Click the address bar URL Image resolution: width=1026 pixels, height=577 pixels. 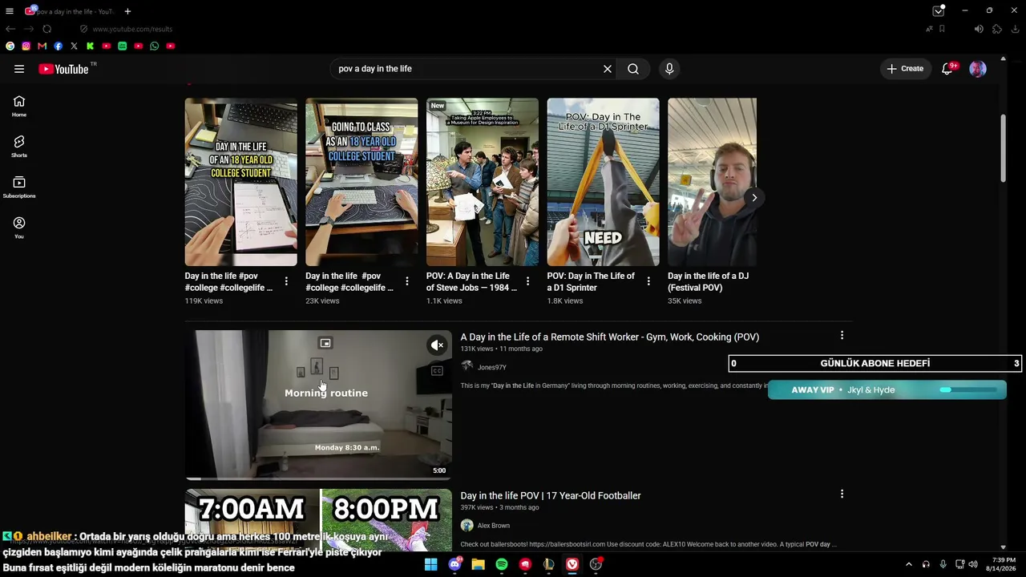pos(132,29)
